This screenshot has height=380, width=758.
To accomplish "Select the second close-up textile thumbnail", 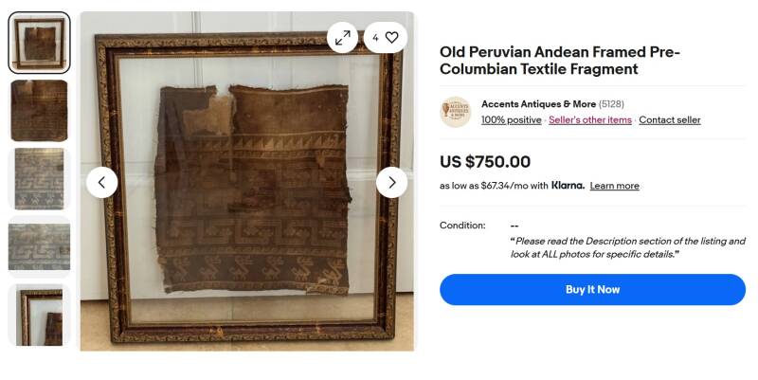I will click(x=39, y=111).
